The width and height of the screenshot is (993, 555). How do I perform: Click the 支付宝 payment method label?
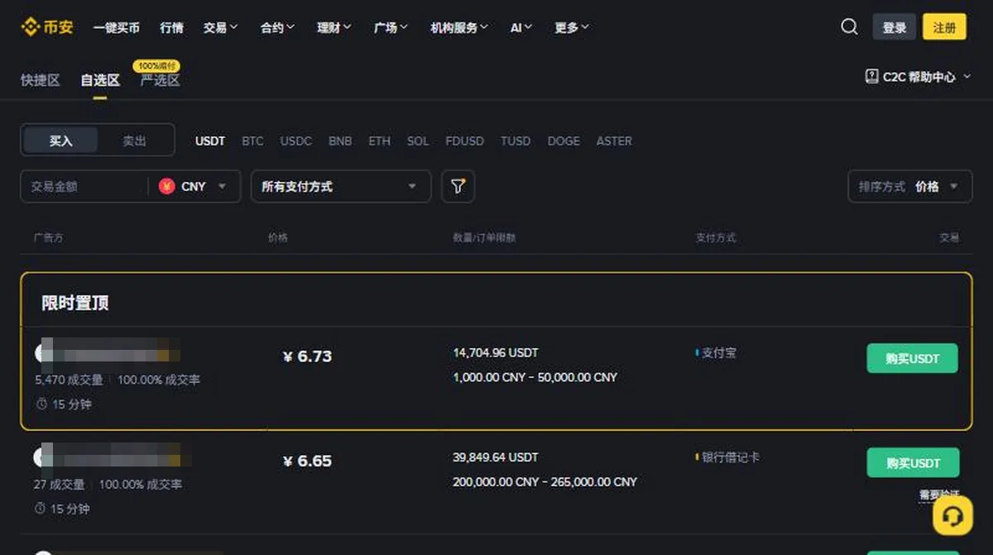tap(718, 352)
